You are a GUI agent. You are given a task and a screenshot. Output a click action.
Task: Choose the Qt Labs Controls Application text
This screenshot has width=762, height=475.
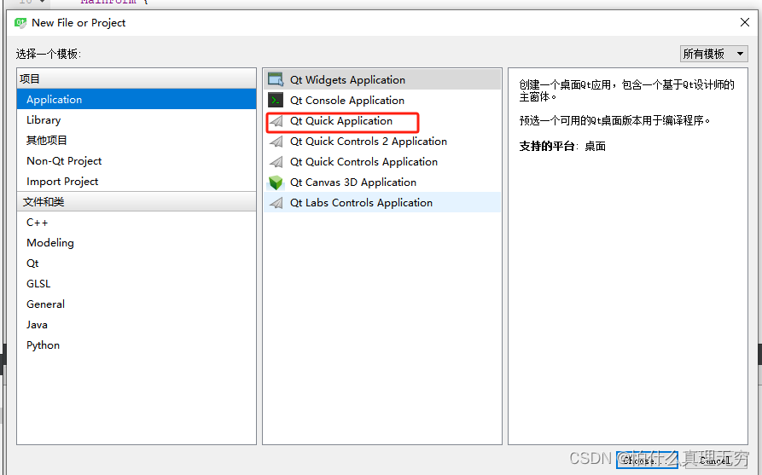pos(361,202)
